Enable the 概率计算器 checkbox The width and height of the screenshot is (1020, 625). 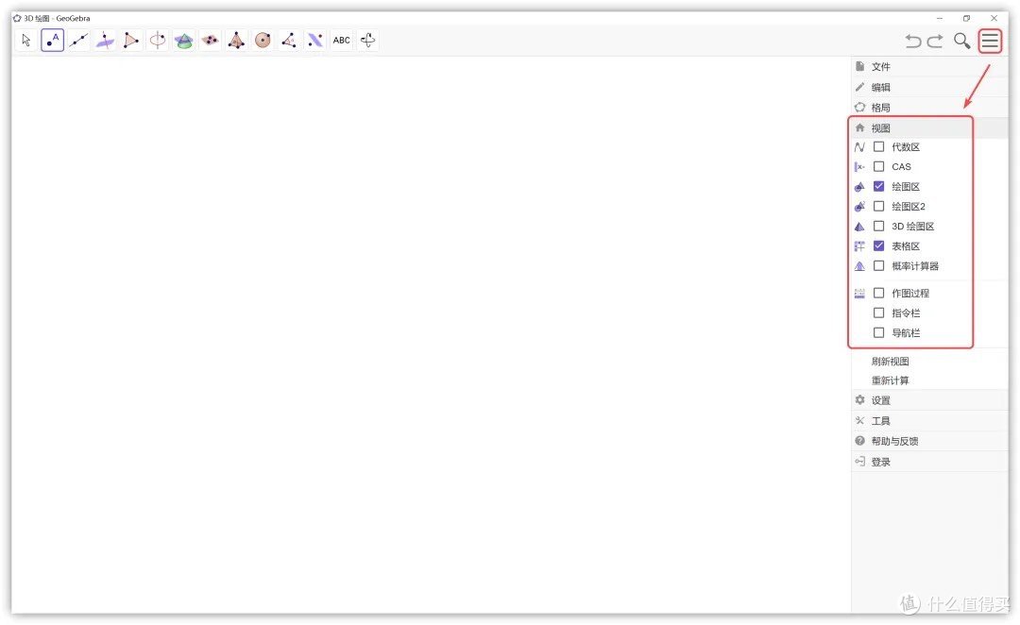coord(879,266)
